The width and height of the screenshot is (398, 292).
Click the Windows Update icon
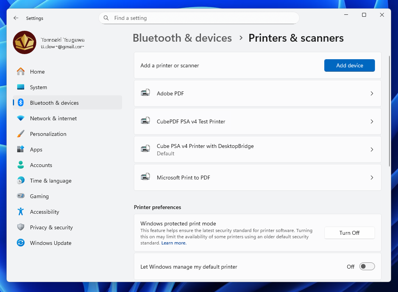coord(20,243)
